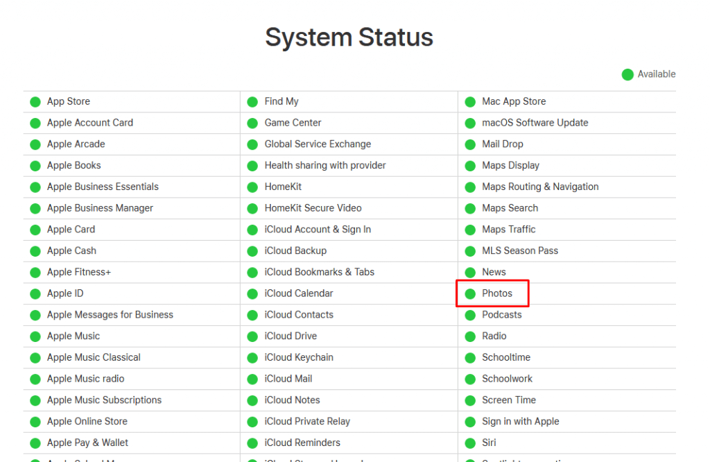Click the status dot for HomeKit
This screenshot has height=462, width=710.
pyautogui.click(x=252, y=187)
